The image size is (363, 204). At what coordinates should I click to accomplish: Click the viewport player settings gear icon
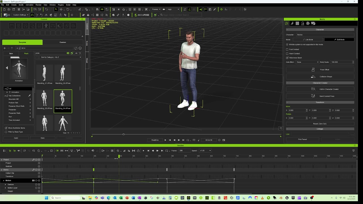(219, 140)
